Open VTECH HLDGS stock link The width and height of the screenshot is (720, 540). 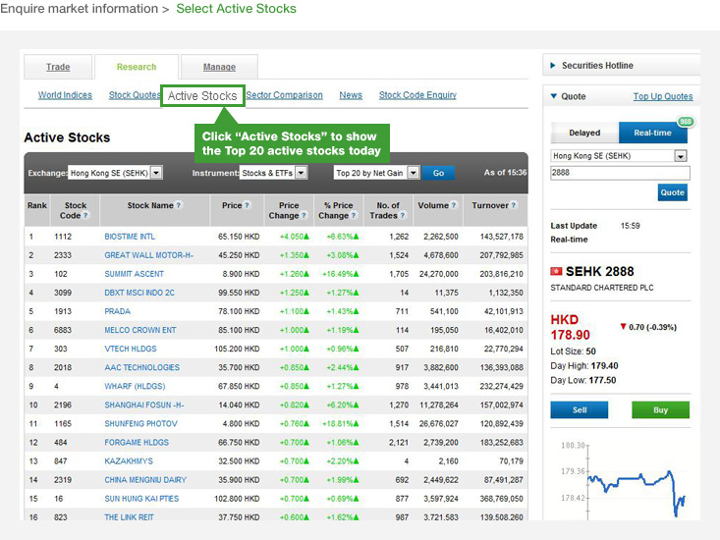131,349
